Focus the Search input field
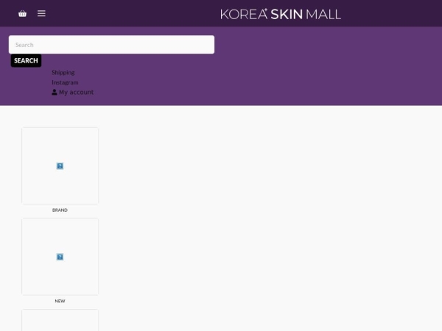 coord(112,44)
